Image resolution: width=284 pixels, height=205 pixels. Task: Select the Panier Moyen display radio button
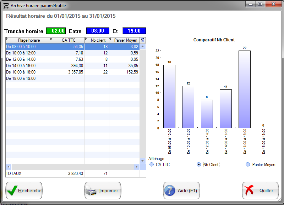pos(248,165)
